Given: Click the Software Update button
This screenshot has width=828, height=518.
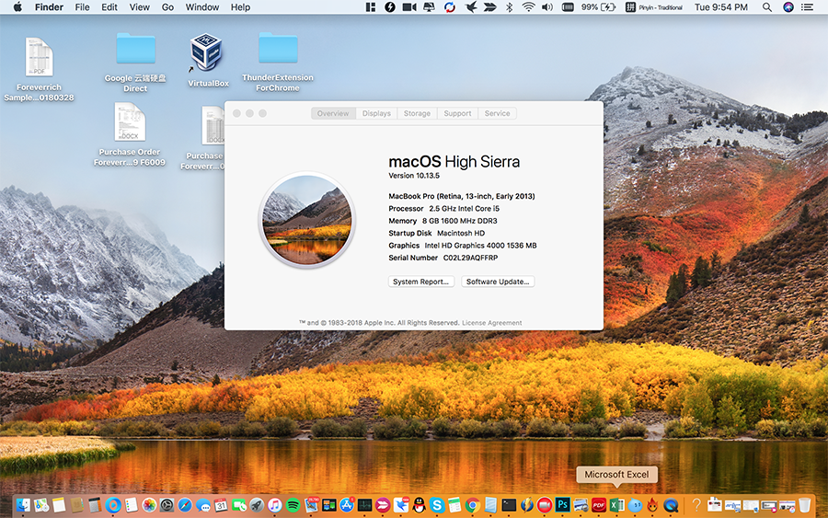Looking at the screenshot, I should 498,282.
